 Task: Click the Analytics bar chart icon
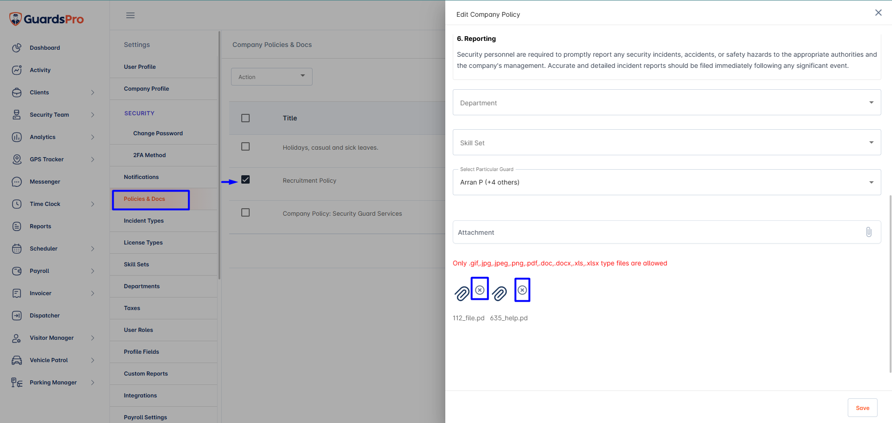[17, 137]
